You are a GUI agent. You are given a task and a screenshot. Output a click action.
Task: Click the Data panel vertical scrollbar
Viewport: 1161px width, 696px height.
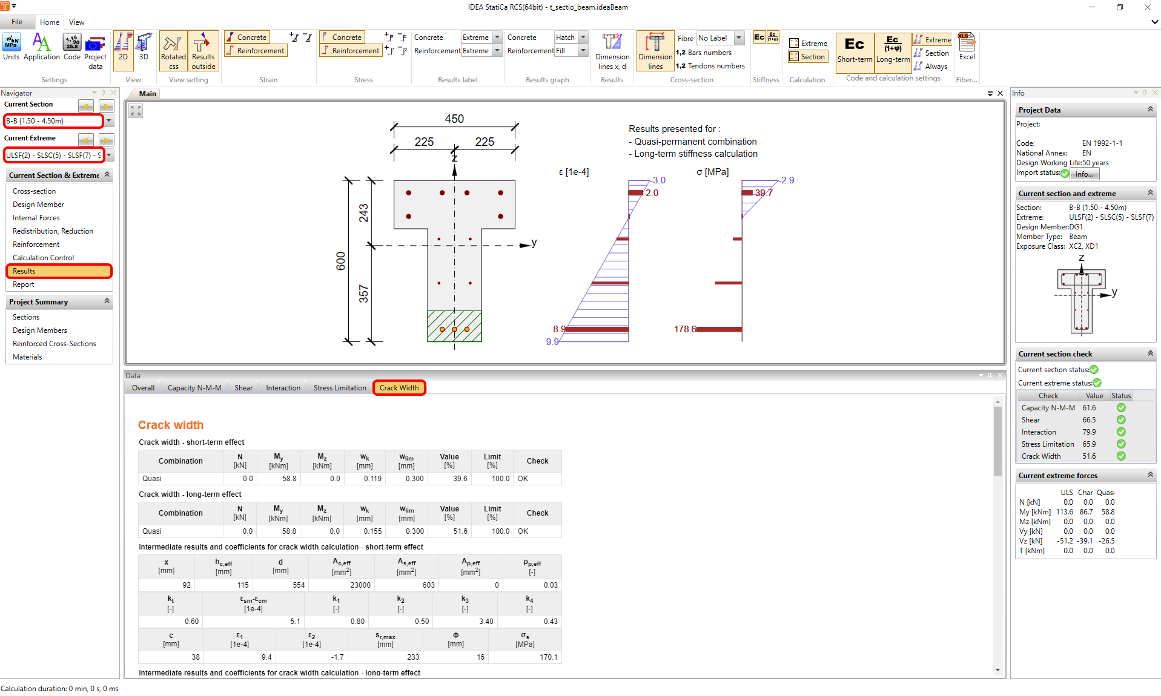coord(997,442)
